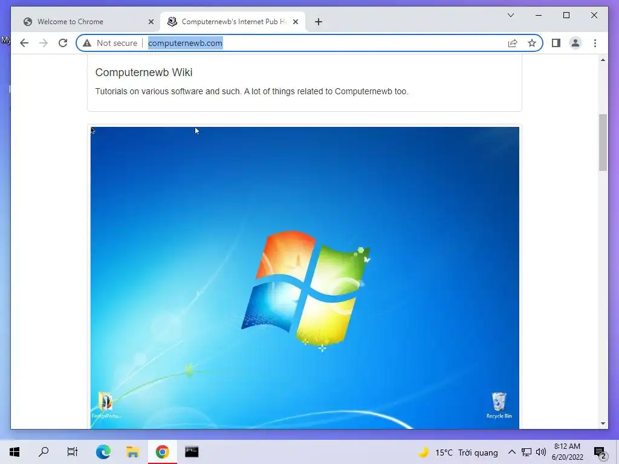Click the FirefoxPortable icon in the image
The height and width of the screenshot is (464, 619).
[x=106, y=405]
